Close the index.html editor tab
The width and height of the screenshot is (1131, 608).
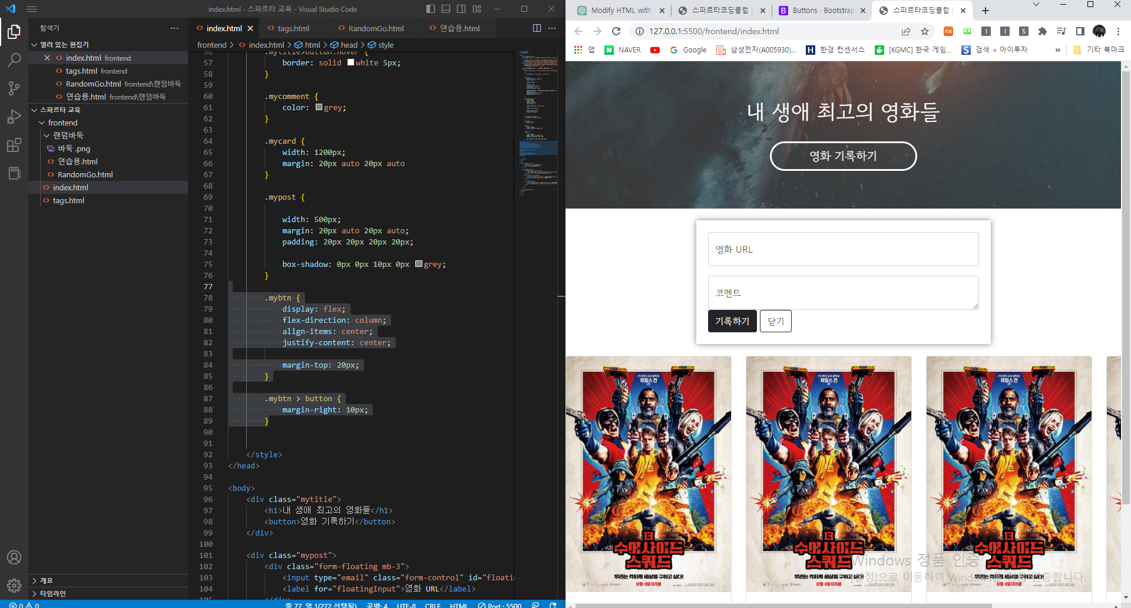tap(250, 28)
